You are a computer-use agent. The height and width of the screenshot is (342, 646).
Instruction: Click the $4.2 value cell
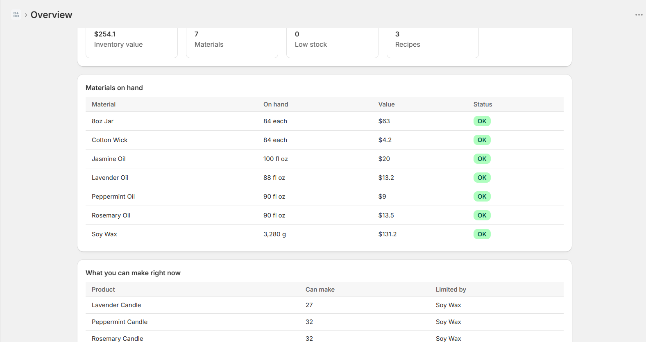(x=385, y=140)
